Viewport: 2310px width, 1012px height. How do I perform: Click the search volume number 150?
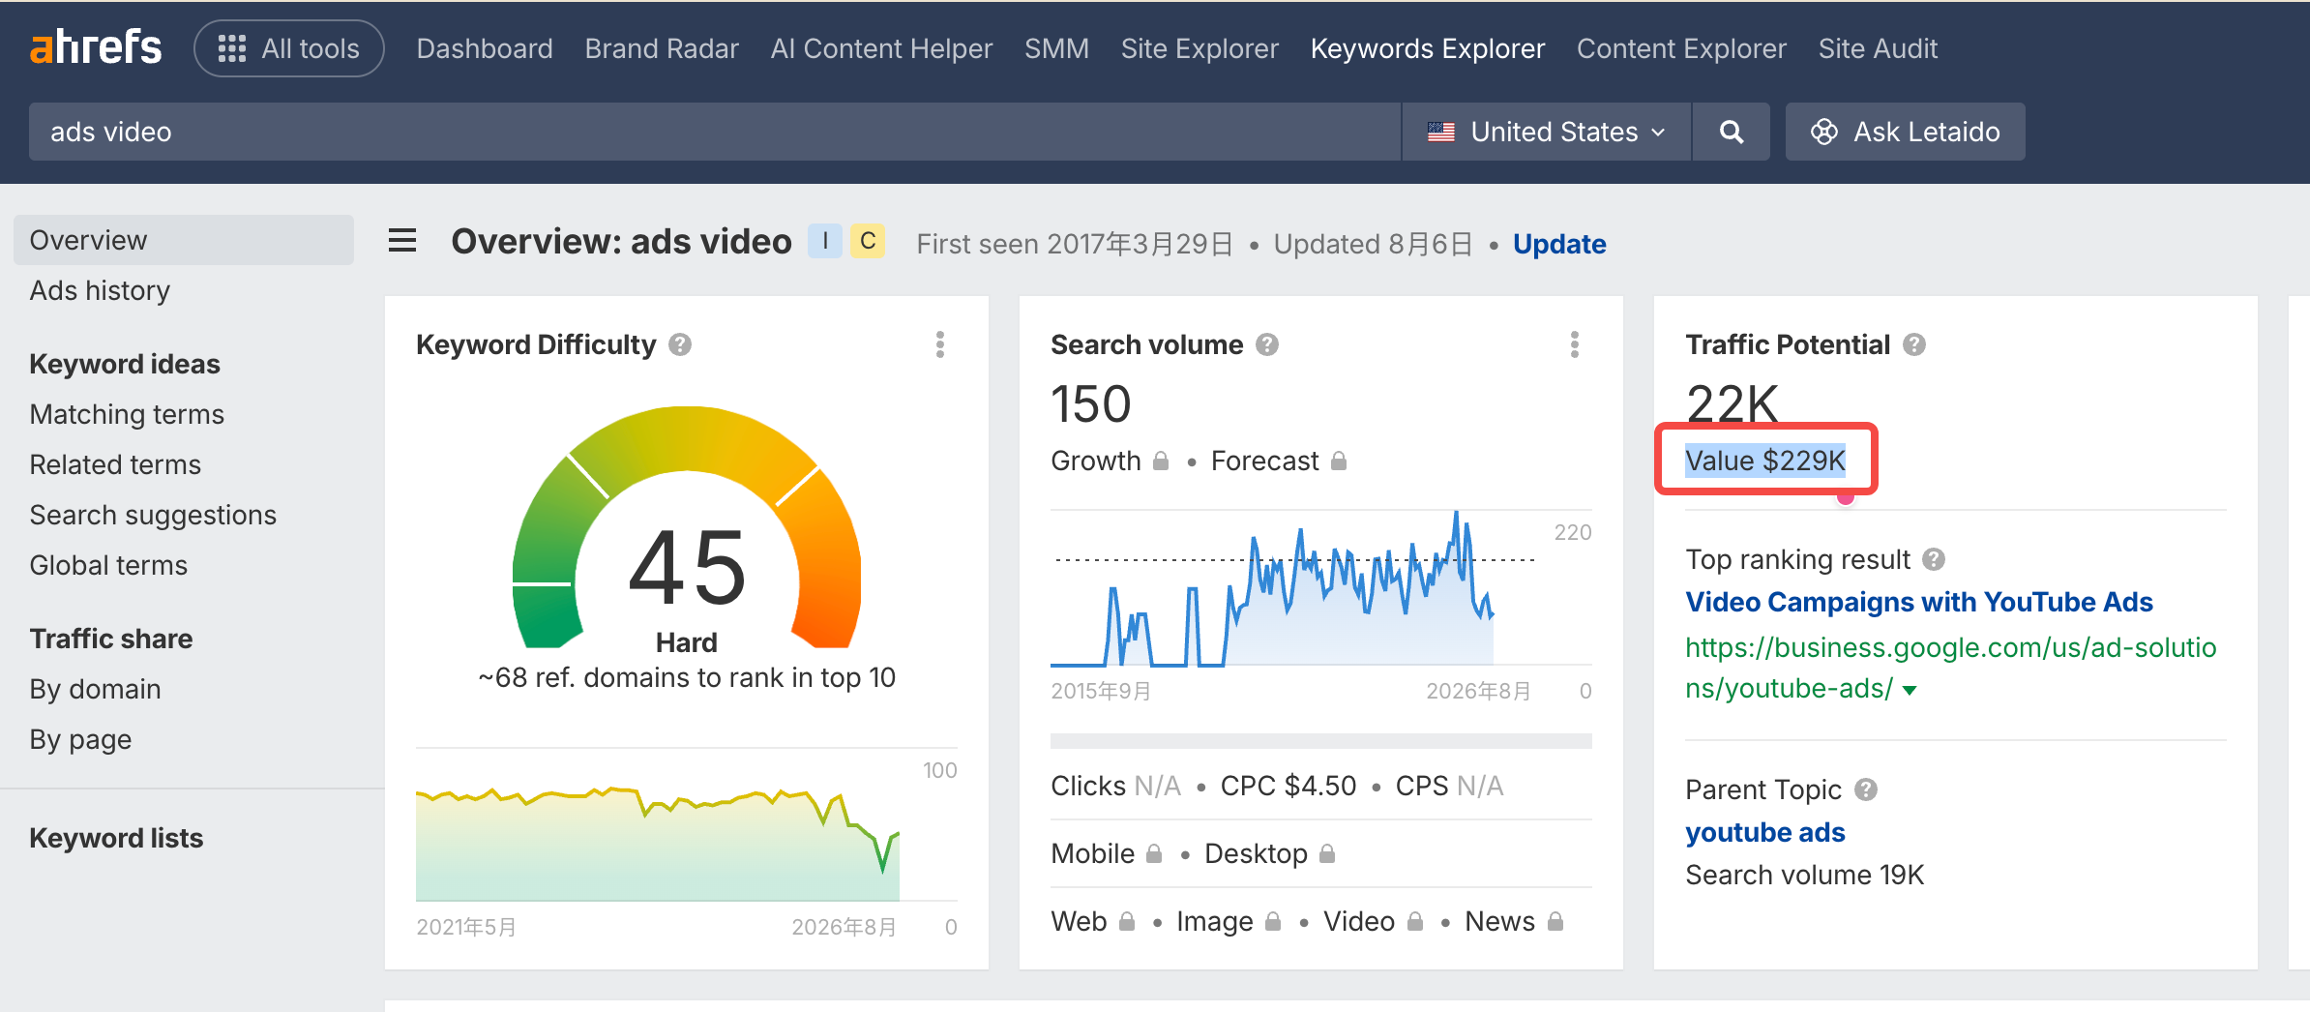pyautogui.click(x=1091, y=403)
